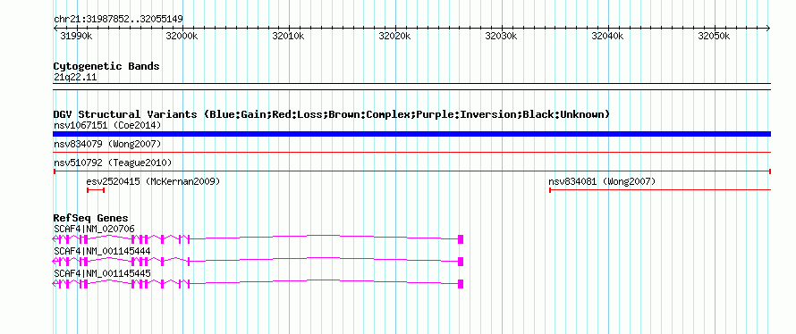Open the nsv834079 (Wong2007) variant label

(x=107, y=145)
